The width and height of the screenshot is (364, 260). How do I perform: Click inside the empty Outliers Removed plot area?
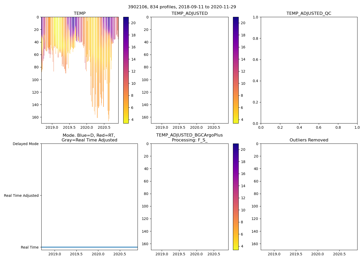(309, 197)
